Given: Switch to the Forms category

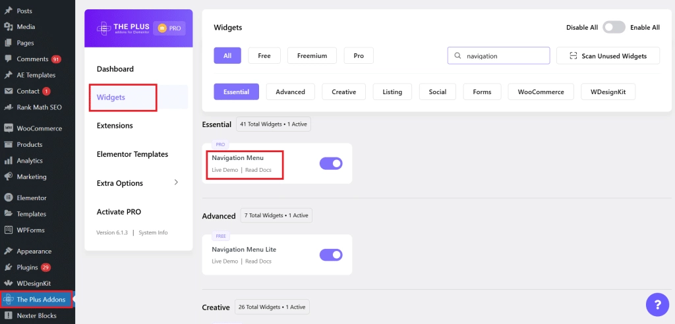Looking at the screenshot, I should click(x=482, y=92).
